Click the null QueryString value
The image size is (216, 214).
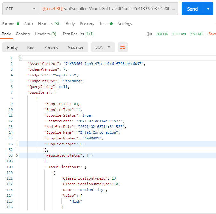click(63, 87)
